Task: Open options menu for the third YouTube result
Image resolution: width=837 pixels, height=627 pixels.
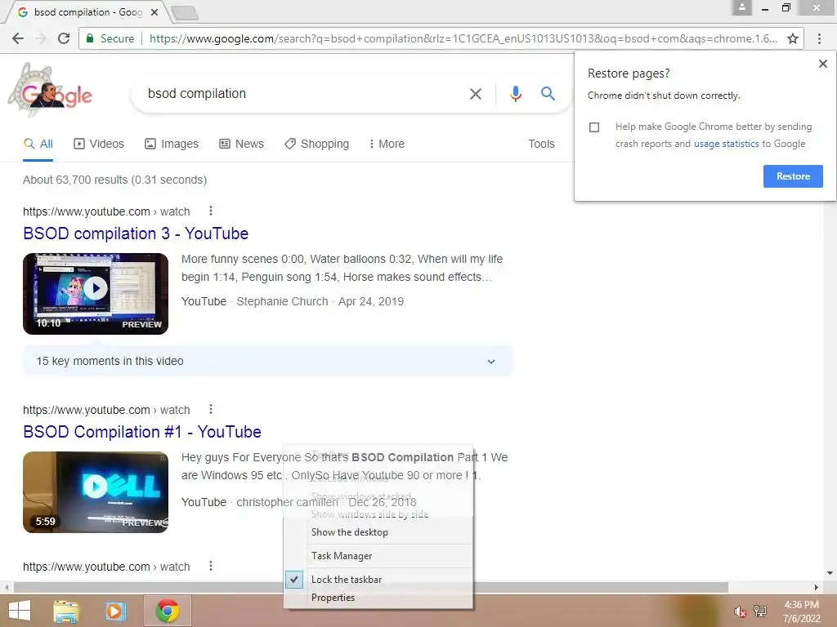Action: [x=211, y=566]
